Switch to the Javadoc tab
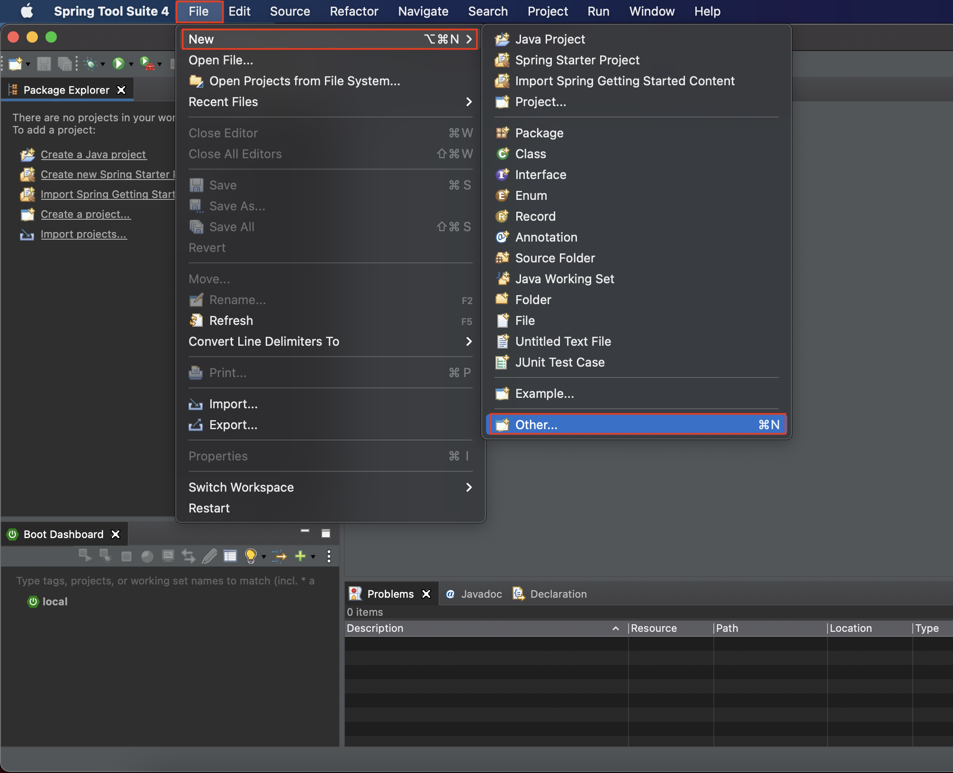The height and width of the screenshot is (773, 953). [474, 594]
